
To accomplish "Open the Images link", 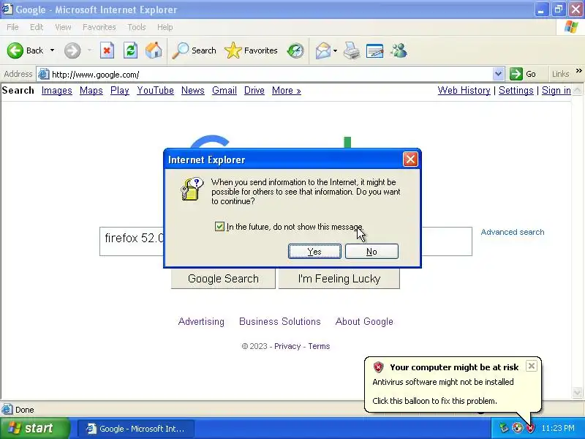I will pyautogui.click(x=57, y=90).
